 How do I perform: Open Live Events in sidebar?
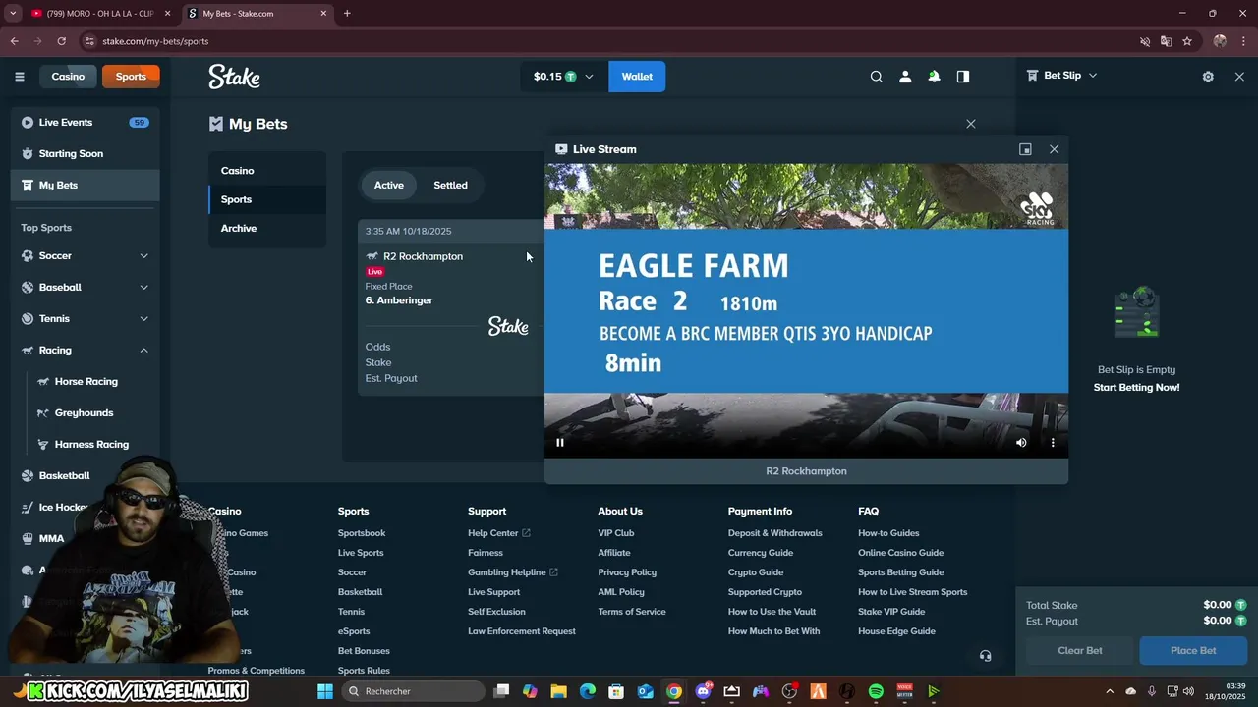[x=85, y=123]
